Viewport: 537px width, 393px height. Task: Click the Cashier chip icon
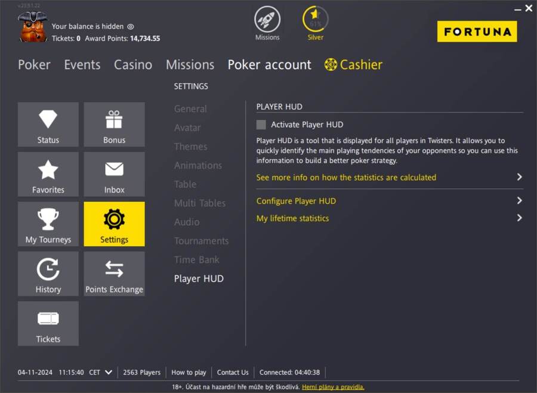(331, 64)
